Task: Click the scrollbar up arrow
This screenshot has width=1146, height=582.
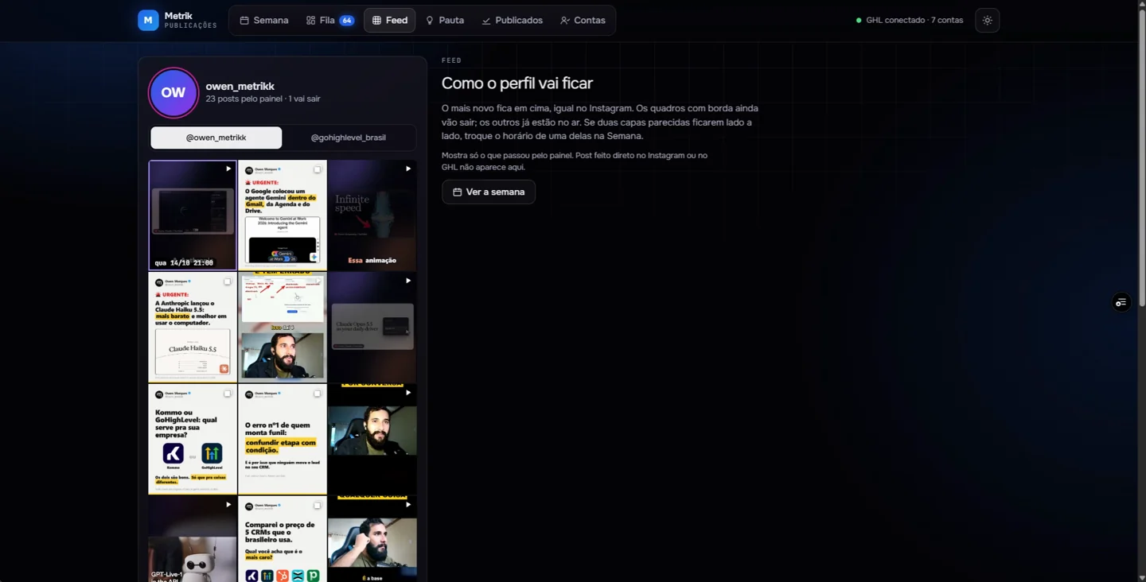Action: [1141, 4]
